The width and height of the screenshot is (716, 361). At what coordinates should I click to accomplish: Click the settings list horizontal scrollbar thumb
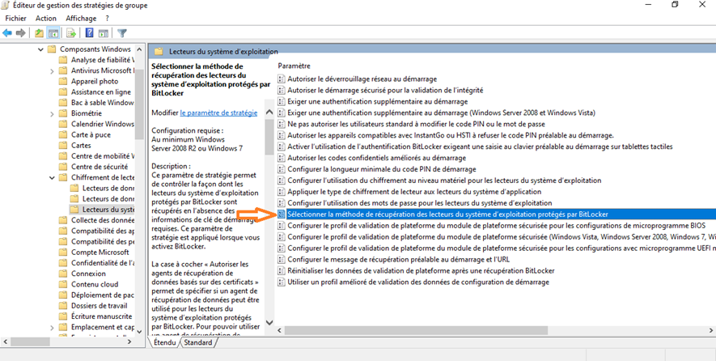pyautogui.click(x=416, y=330)
